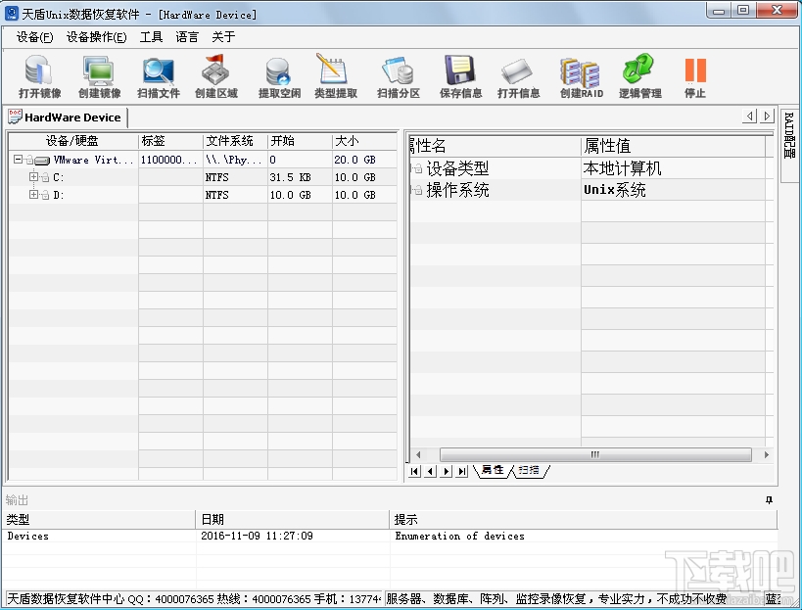Expand the D: partition node
802x610 pixels.
[x=33, y=194]
